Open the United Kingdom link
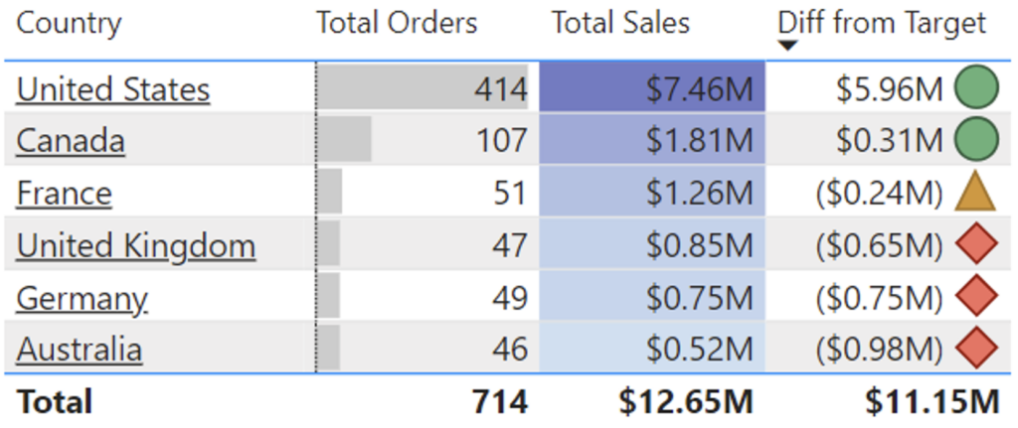 [136, 245]
